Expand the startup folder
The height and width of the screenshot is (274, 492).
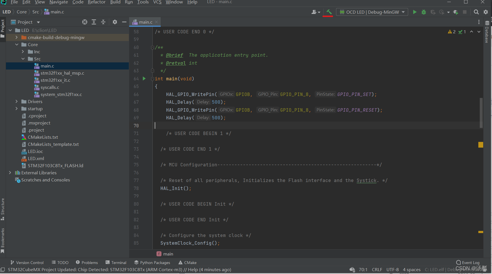pyautogui.click(x=16, y=109)
